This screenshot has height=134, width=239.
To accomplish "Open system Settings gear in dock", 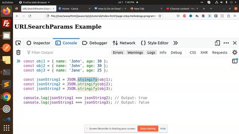I will coord(6,109).
